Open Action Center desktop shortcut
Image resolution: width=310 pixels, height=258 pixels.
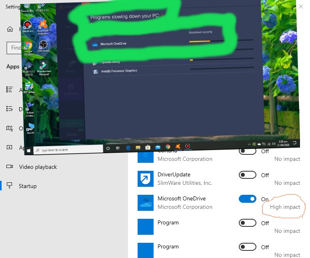30,110
